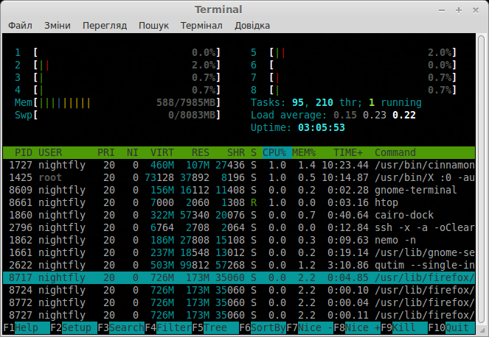Select the firefox row with PID 8727
The height and width of the screenshot is (337, 489).
239,315
